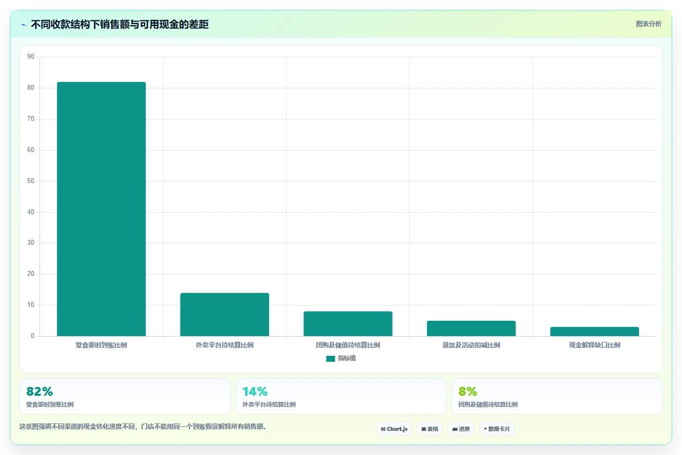Click the square icon in 表格 tag

(x=424, y=429)
